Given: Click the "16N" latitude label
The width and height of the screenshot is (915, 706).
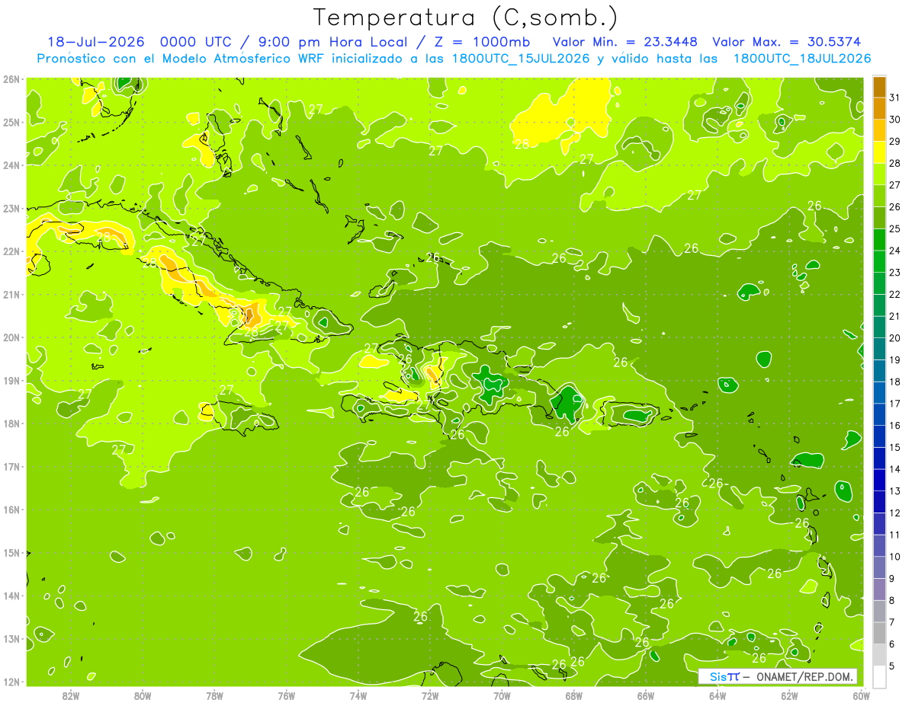Looking at the screenshot, I should pyautogui.click(x=11, y=510).
